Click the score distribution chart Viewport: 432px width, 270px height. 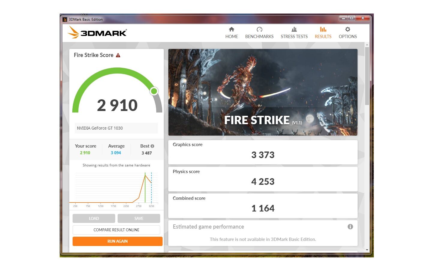(x=116, y=189)
